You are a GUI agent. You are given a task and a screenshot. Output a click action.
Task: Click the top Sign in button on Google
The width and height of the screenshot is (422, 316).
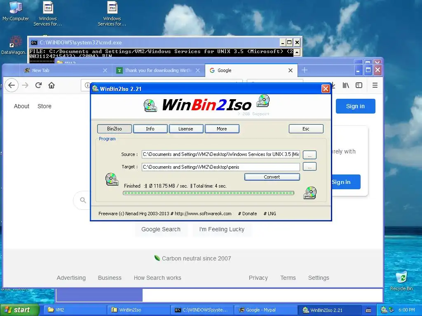point(355,106)
